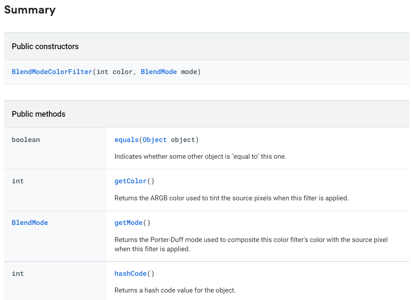Open the getColor method link

[x=130, y=181]
